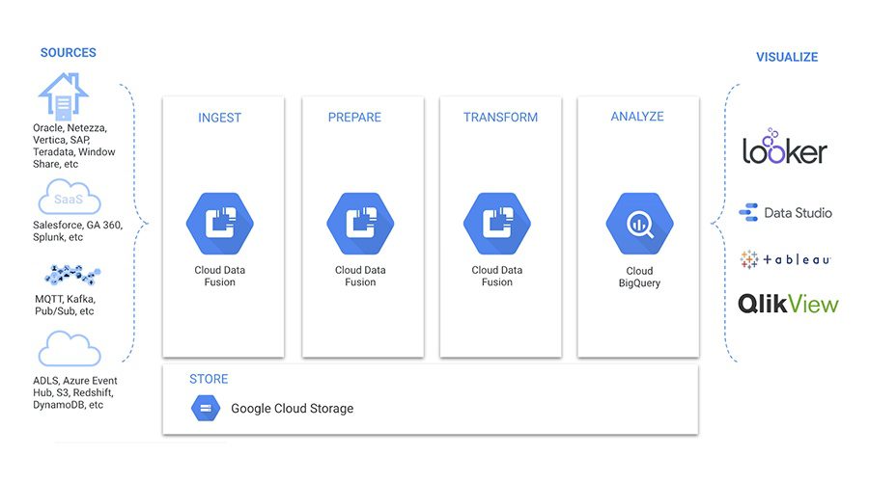Viewport: 869px width, 482px height.
Task: Click the ADLS, Azure Event Hub text
Action: [x=74, y=393]
